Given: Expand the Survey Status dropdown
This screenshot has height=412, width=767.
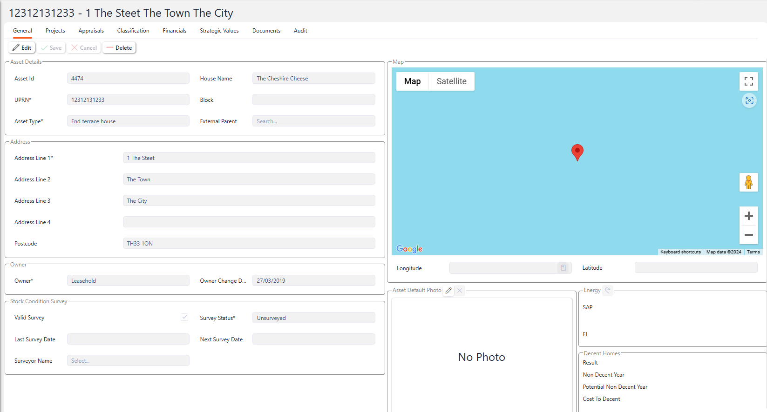Looking at the screenshot, I should point(313,318).
